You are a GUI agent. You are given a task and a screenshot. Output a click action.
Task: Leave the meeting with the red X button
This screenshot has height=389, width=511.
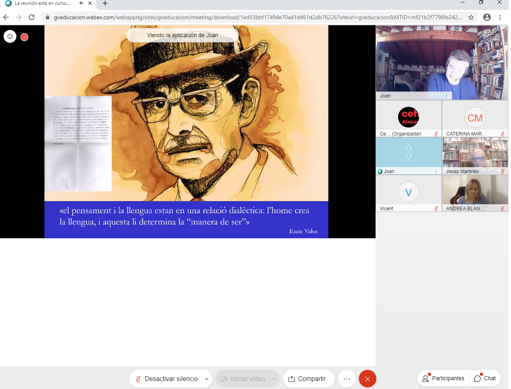point(368,379)
